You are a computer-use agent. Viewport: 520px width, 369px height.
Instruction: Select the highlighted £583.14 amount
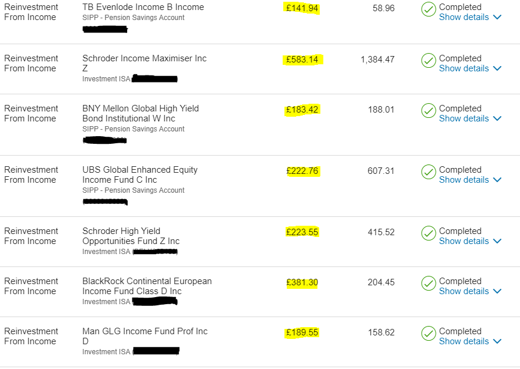(x=302, y=60)
